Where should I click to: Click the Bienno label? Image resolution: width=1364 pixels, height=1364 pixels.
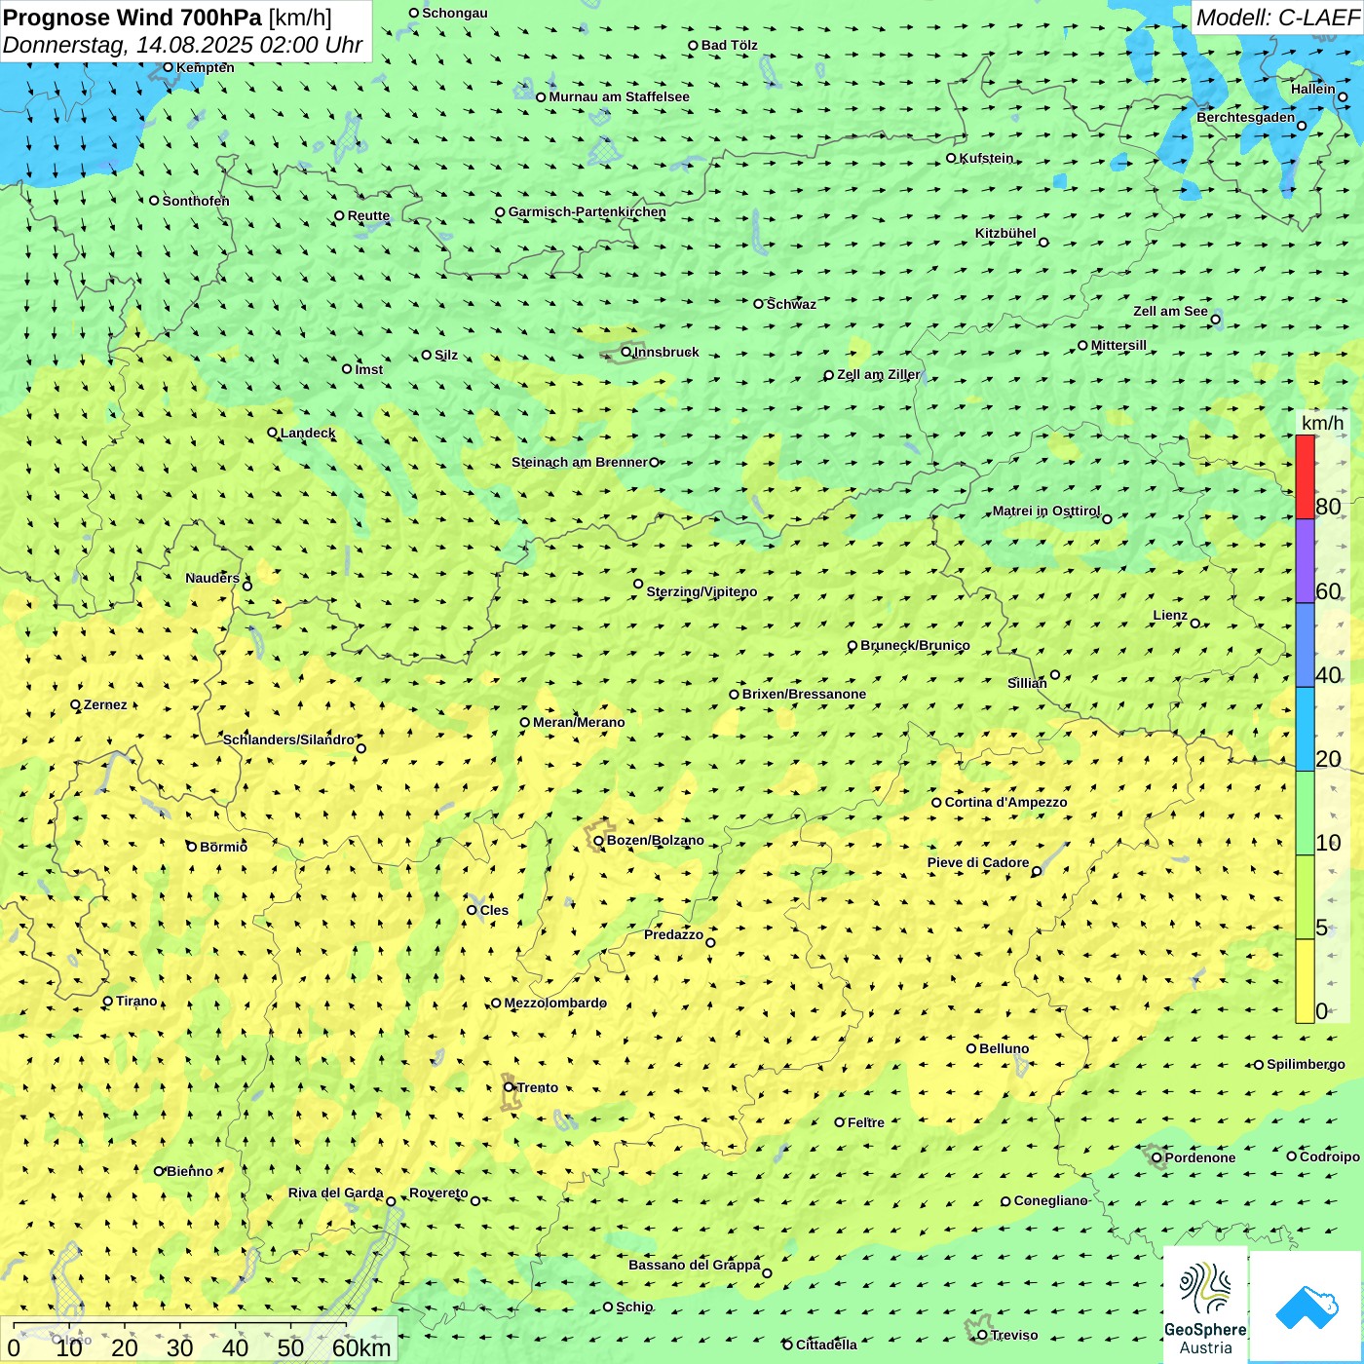point(189,1171)
